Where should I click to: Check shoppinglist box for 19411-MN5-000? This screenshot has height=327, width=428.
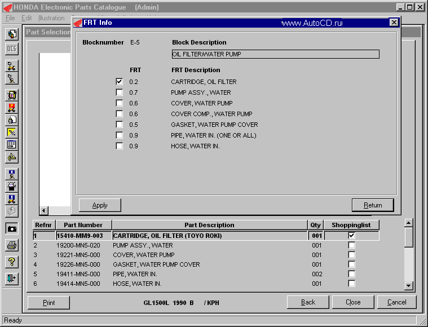[351, 274]
